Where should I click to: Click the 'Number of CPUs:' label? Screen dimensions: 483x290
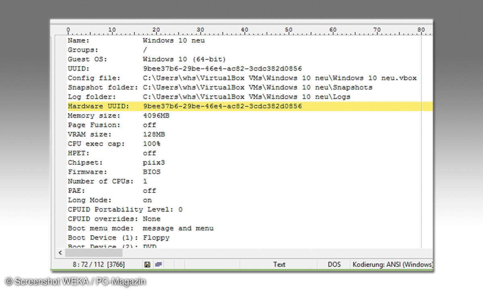click(x=101, y=181)
